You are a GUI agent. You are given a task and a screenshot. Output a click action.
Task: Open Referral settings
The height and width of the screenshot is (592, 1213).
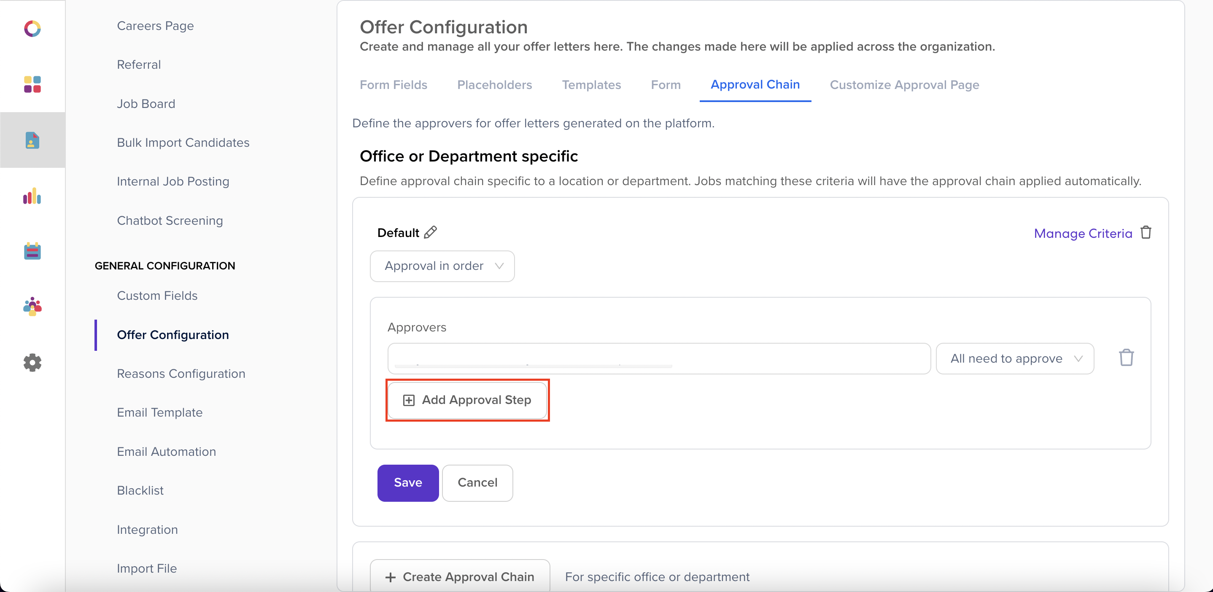pyautogui.click(x=139, y=65)
